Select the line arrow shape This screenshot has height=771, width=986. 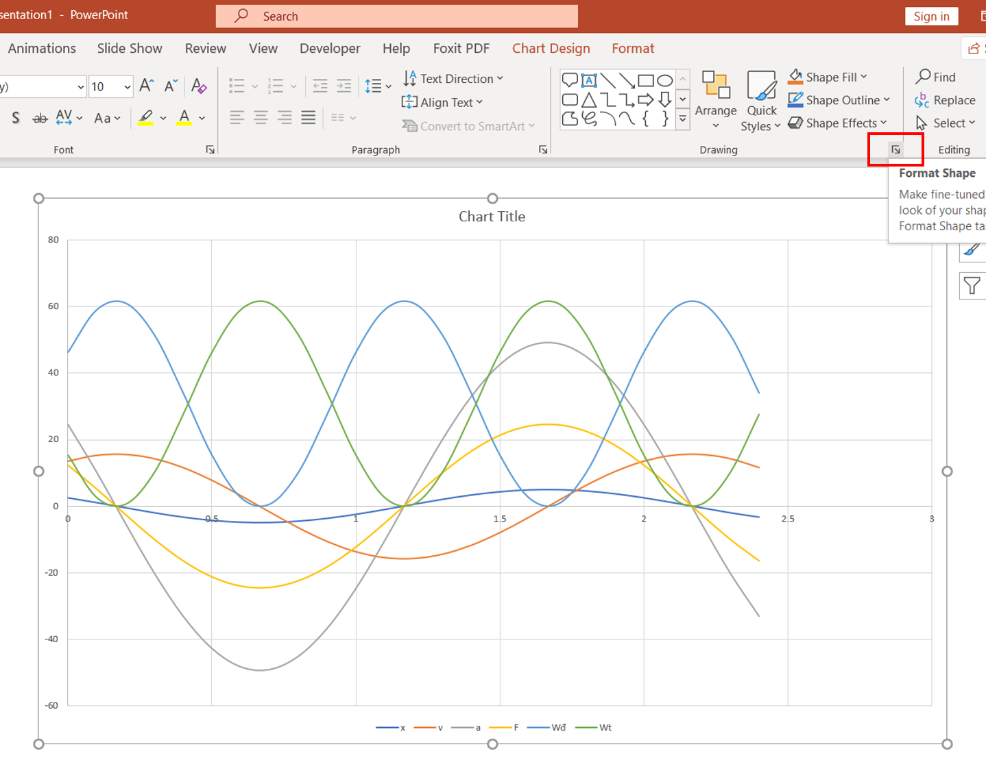[627, 81]
